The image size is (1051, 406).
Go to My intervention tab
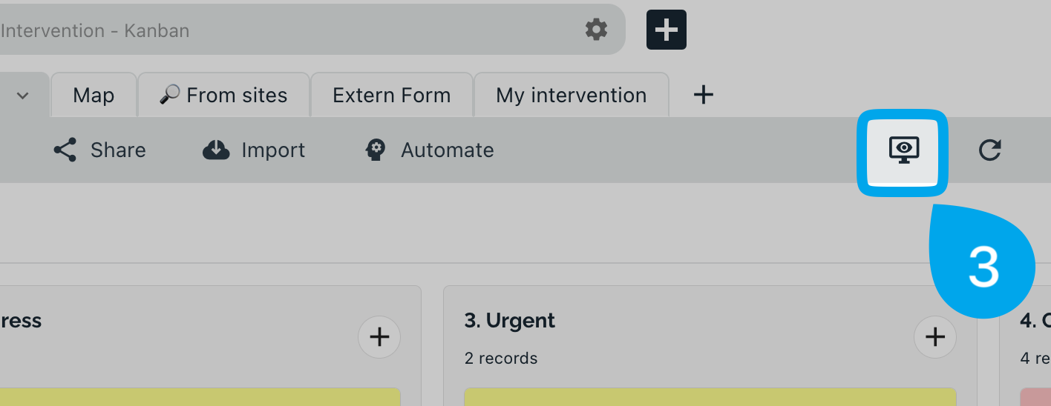572,95
